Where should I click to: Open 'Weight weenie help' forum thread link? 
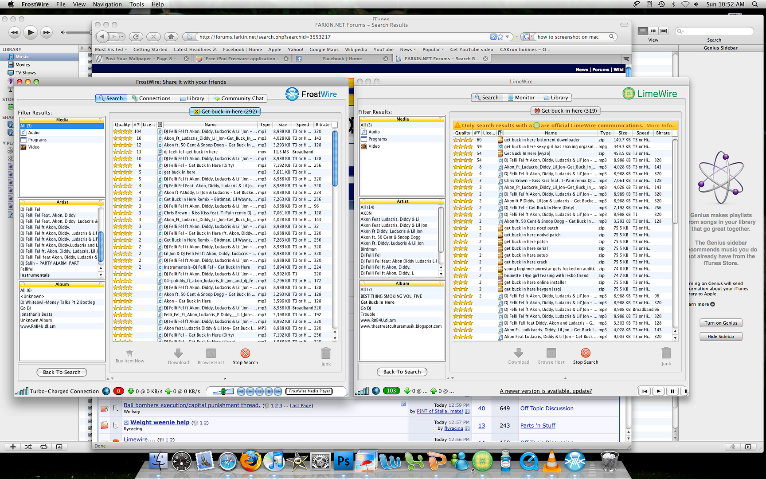click(160, 422)
